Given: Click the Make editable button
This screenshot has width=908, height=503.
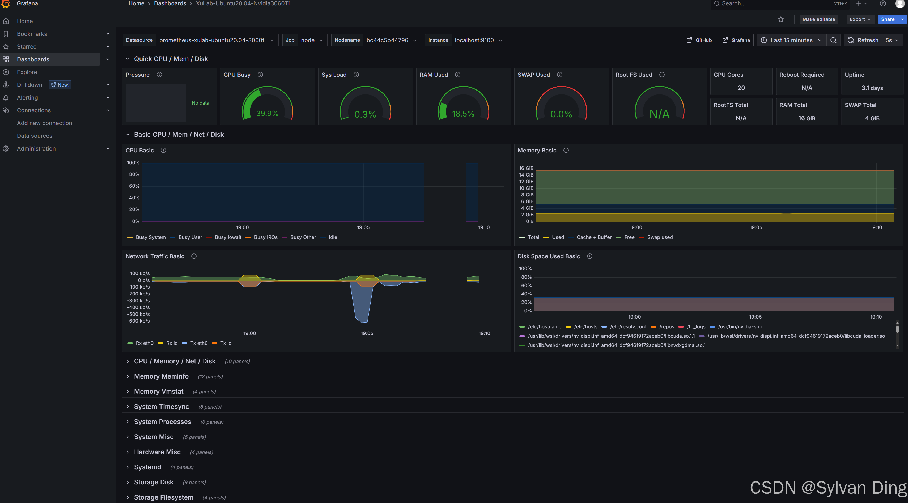Looking at the screenshot, I should [x=818, y=19].
